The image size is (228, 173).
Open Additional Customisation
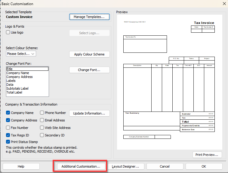tap(81, 166)
